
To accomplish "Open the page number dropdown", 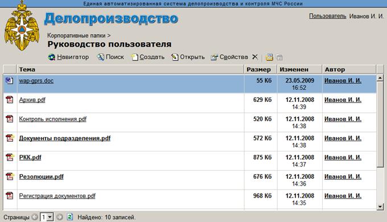I will pyautogui.click(x=50, y=217).
